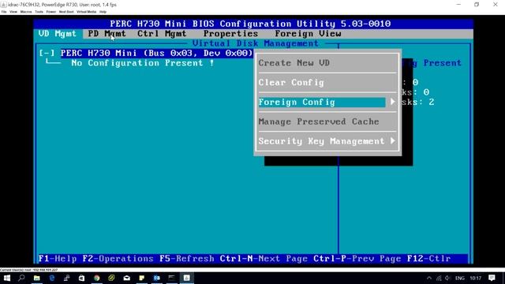The width and height of the screenshot is (505, 284).
Task: Open the View menu
Action: [13, 12]
